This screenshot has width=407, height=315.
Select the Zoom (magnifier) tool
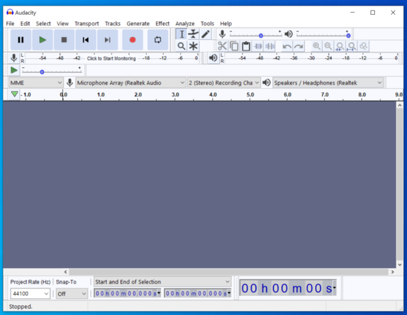coord(181,46)
